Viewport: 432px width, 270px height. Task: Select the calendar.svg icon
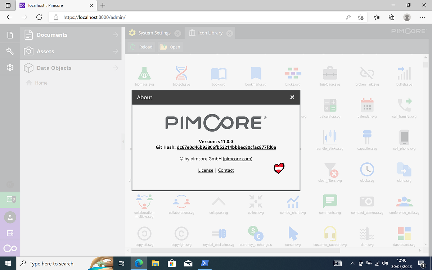point(367,104)
